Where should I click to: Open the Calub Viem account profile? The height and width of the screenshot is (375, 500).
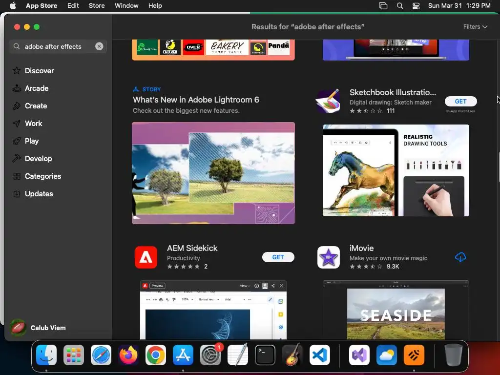[x=38, y=328]
